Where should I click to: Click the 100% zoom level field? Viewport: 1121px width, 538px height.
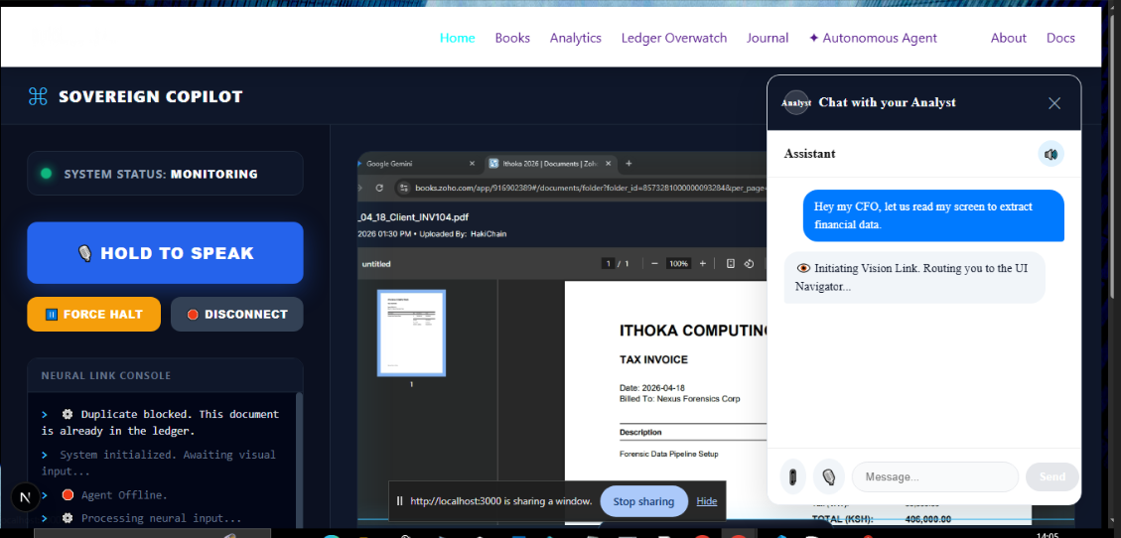678,264
